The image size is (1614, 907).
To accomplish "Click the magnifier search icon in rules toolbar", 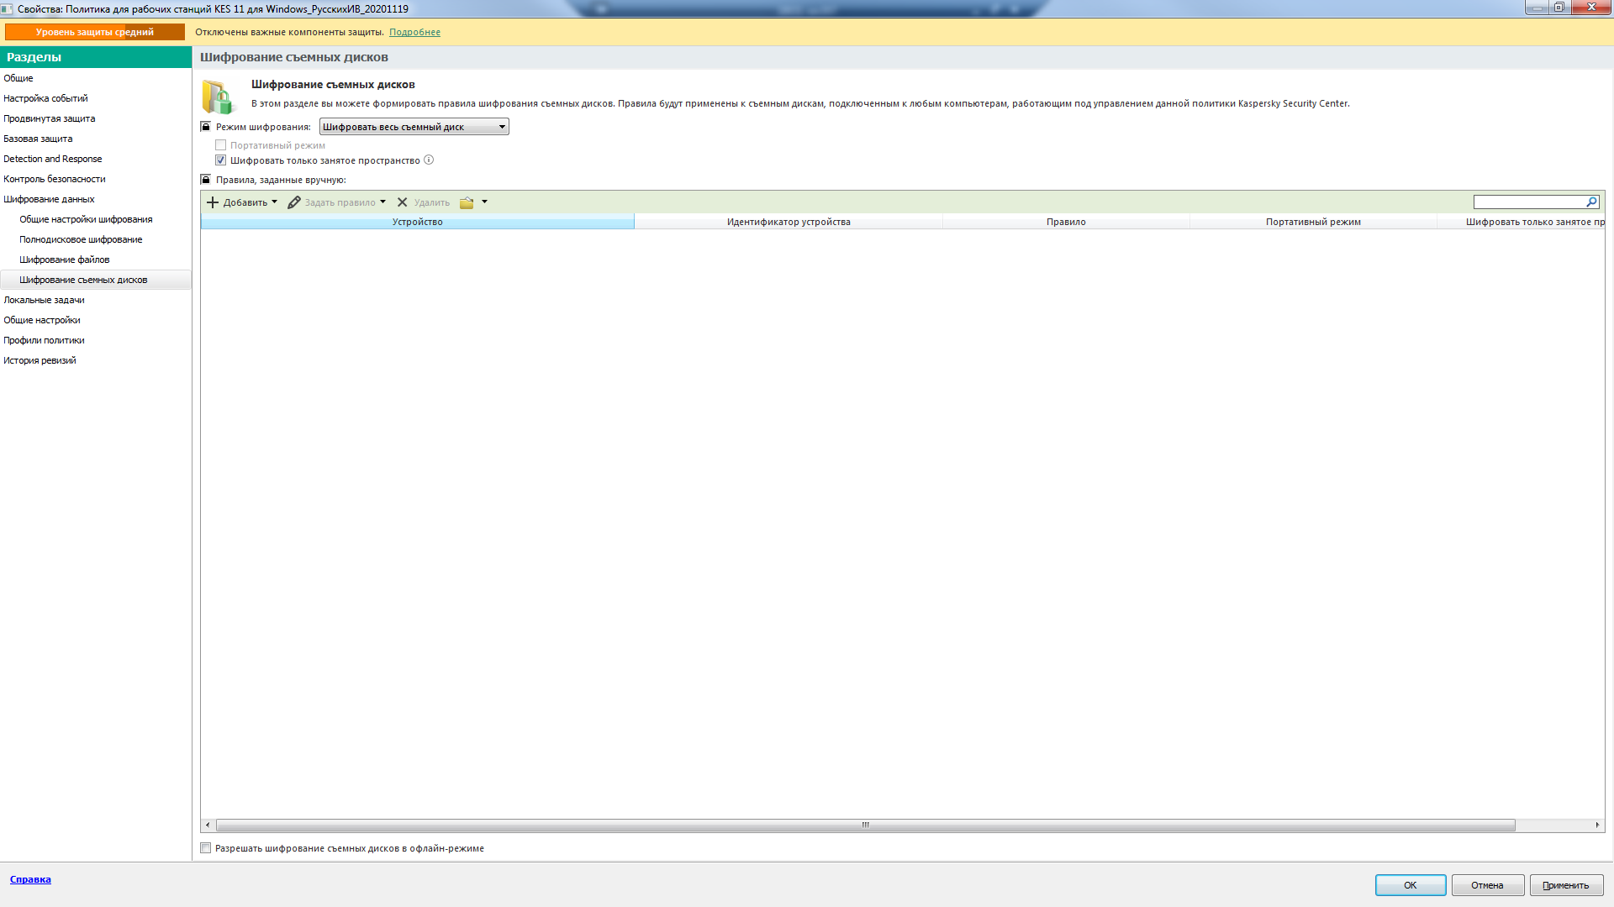I will [x=1591, y=202].
